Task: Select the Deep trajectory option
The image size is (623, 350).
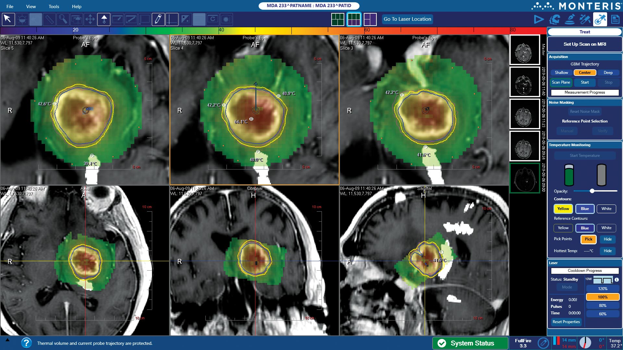Action: [x=608, y=73]
